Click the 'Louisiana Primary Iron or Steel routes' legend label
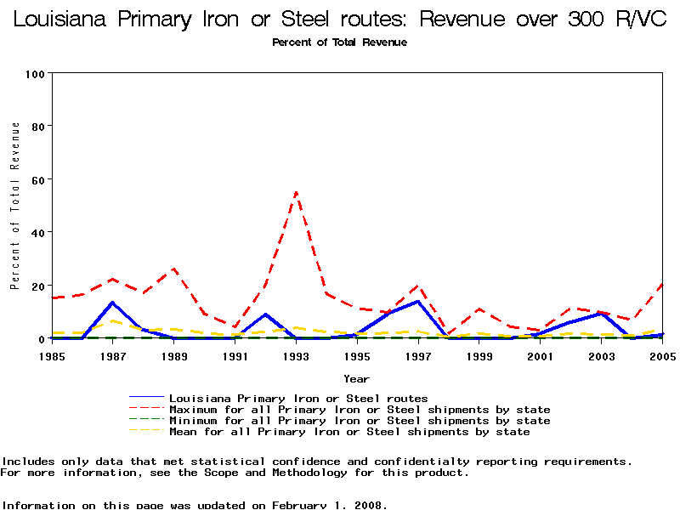The image size is (680, 510). tap(298, 398)
